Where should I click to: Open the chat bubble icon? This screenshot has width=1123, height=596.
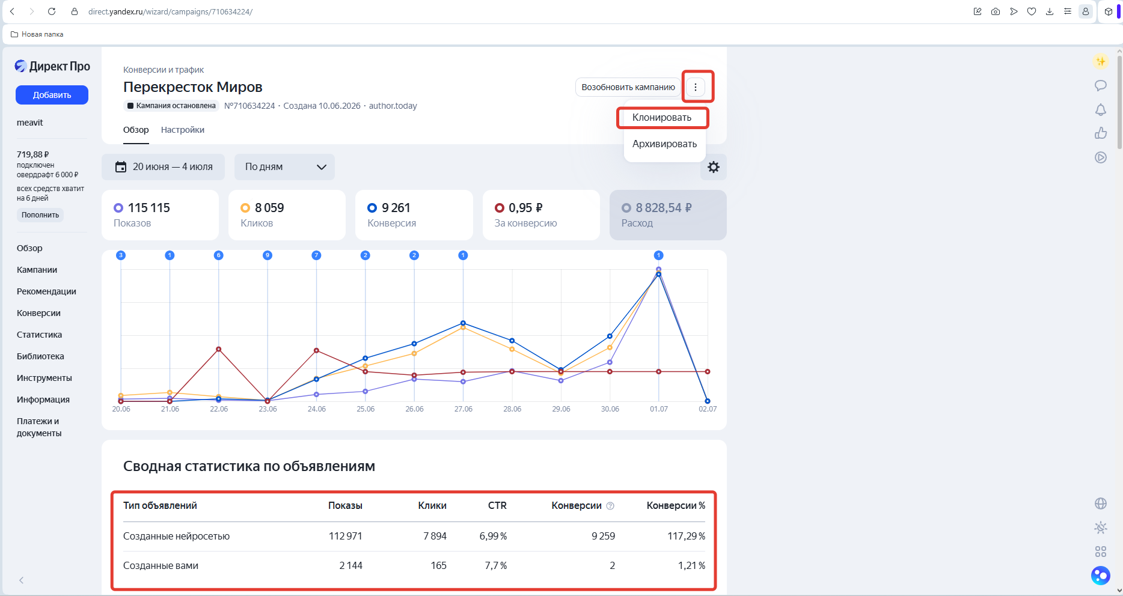coord(1100,85)
